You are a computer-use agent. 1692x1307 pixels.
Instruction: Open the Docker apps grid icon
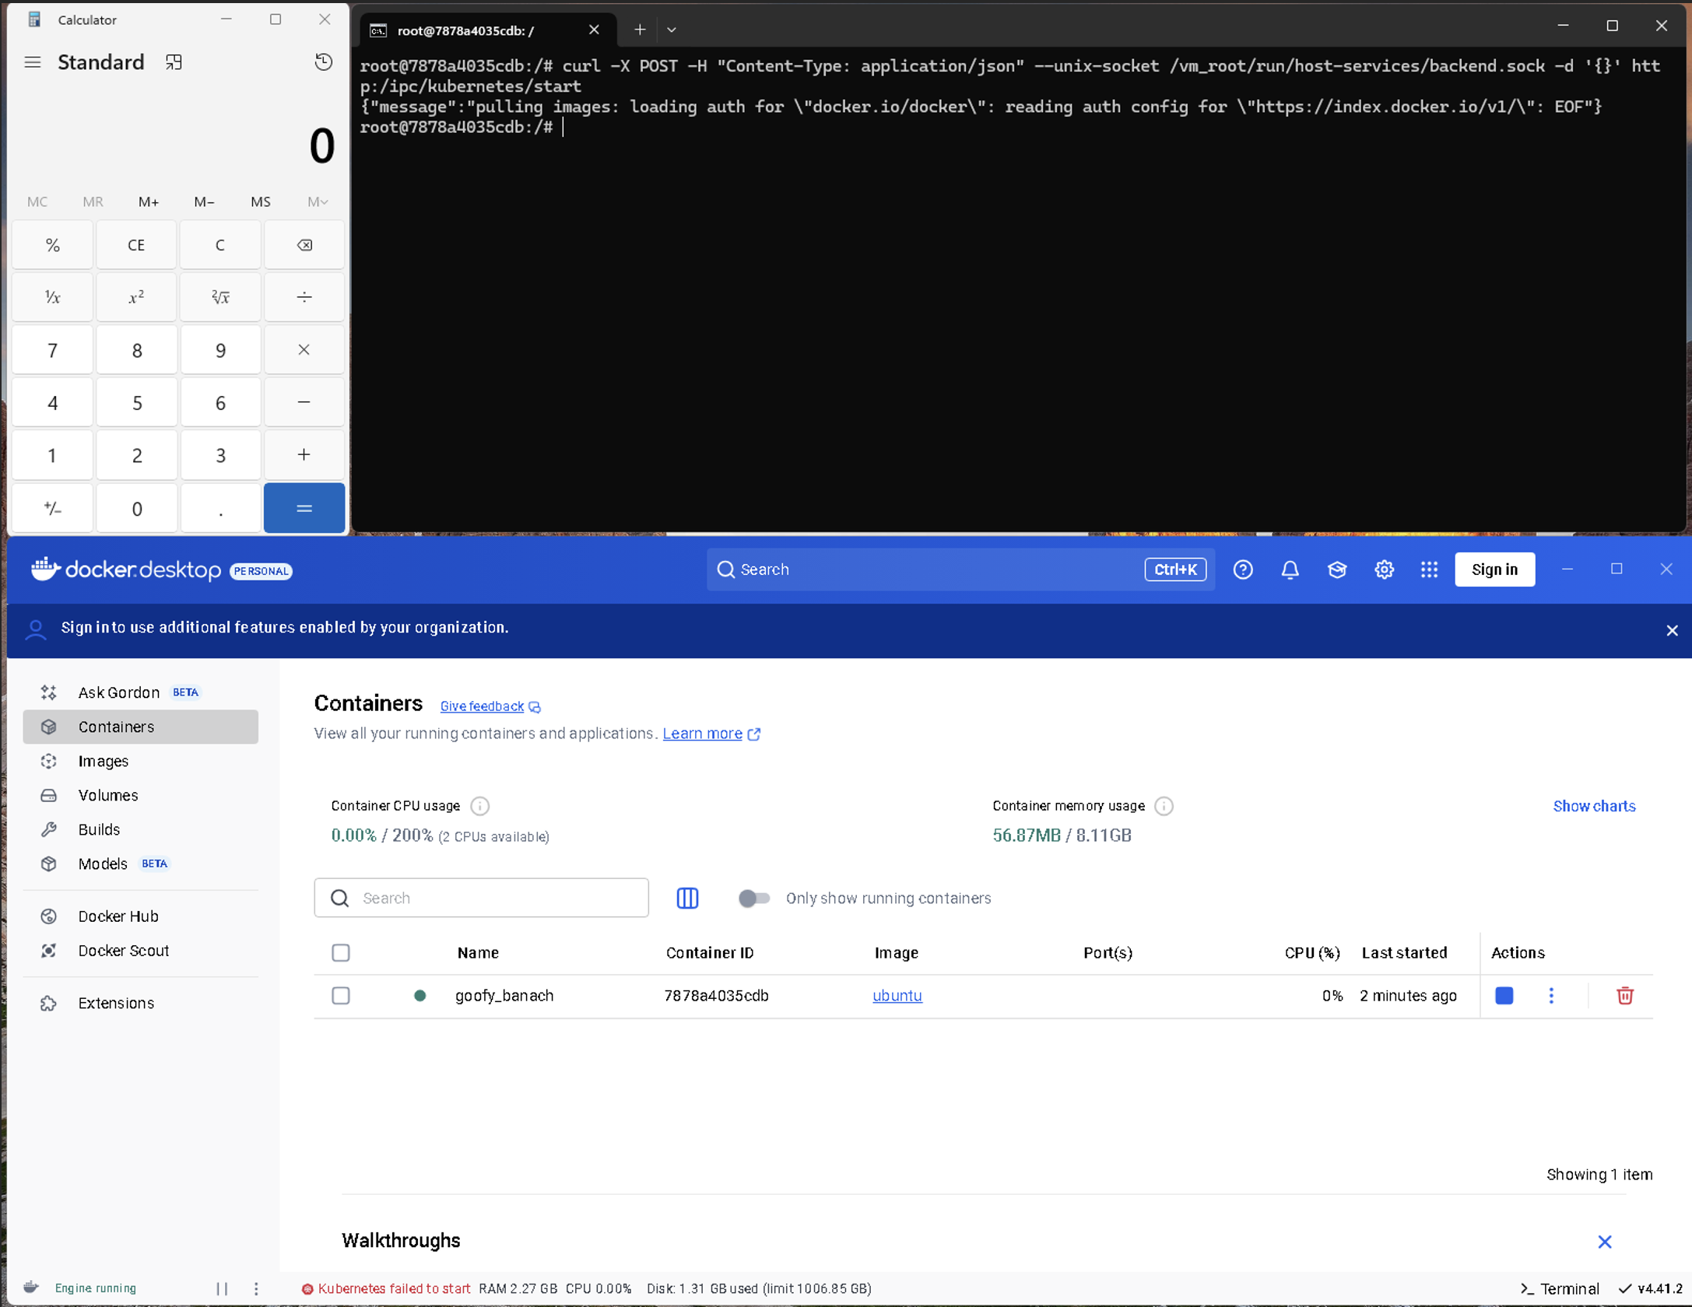pyautogui.click(x=1428, y=569)
